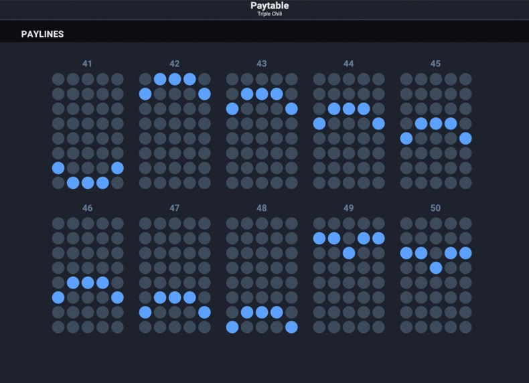This screenshot has height=383, width=529.
Task: Click the payline 44 dot pattern
Action: [349, 131]
